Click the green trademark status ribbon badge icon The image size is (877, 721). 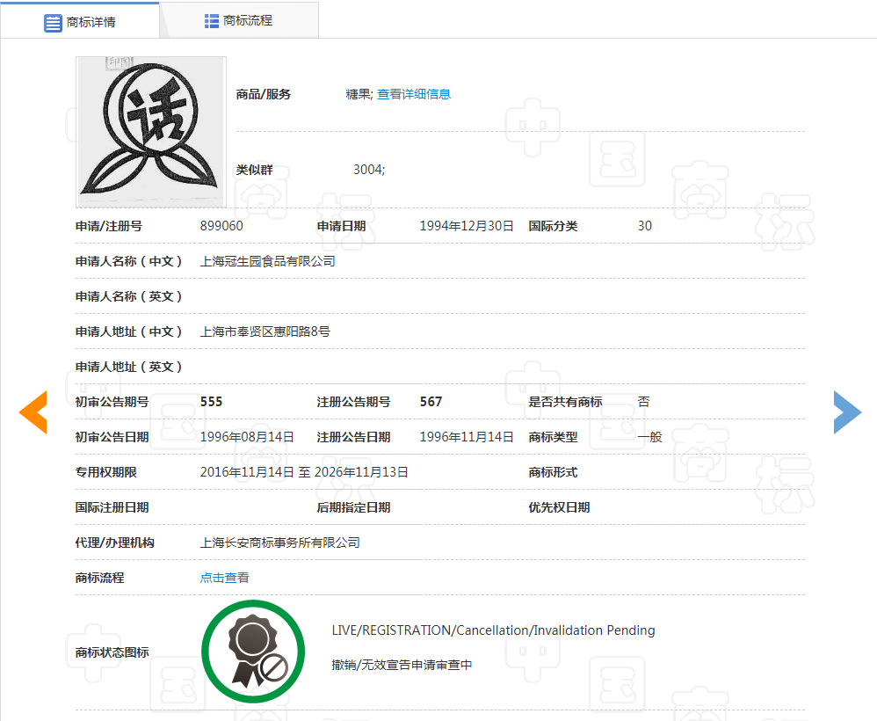pos(253,651)
